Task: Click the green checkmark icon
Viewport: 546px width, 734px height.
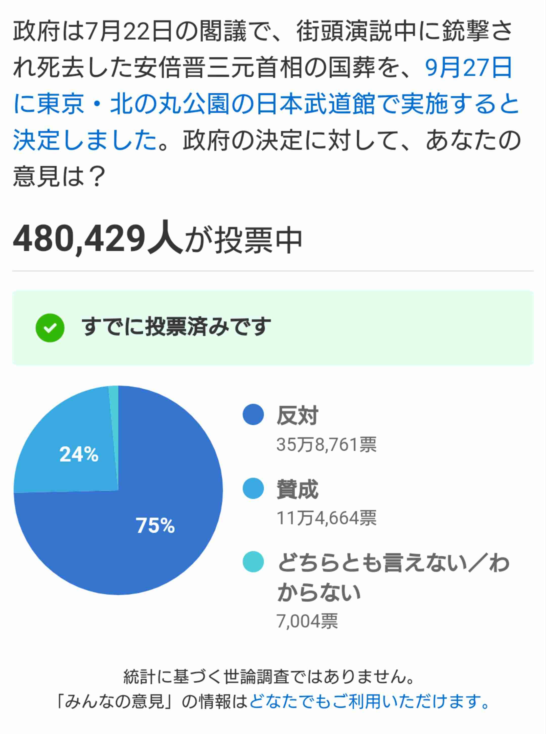Action: [50, 328]
